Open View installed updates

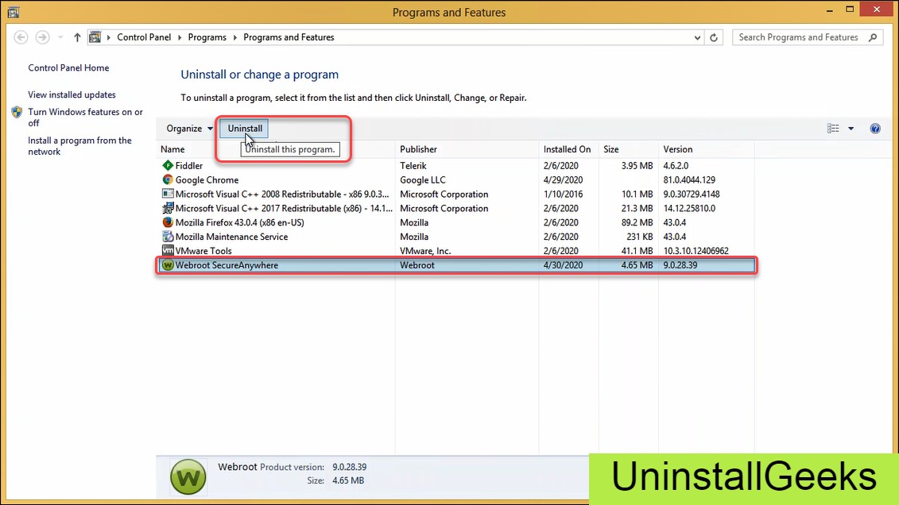[72, 94]
